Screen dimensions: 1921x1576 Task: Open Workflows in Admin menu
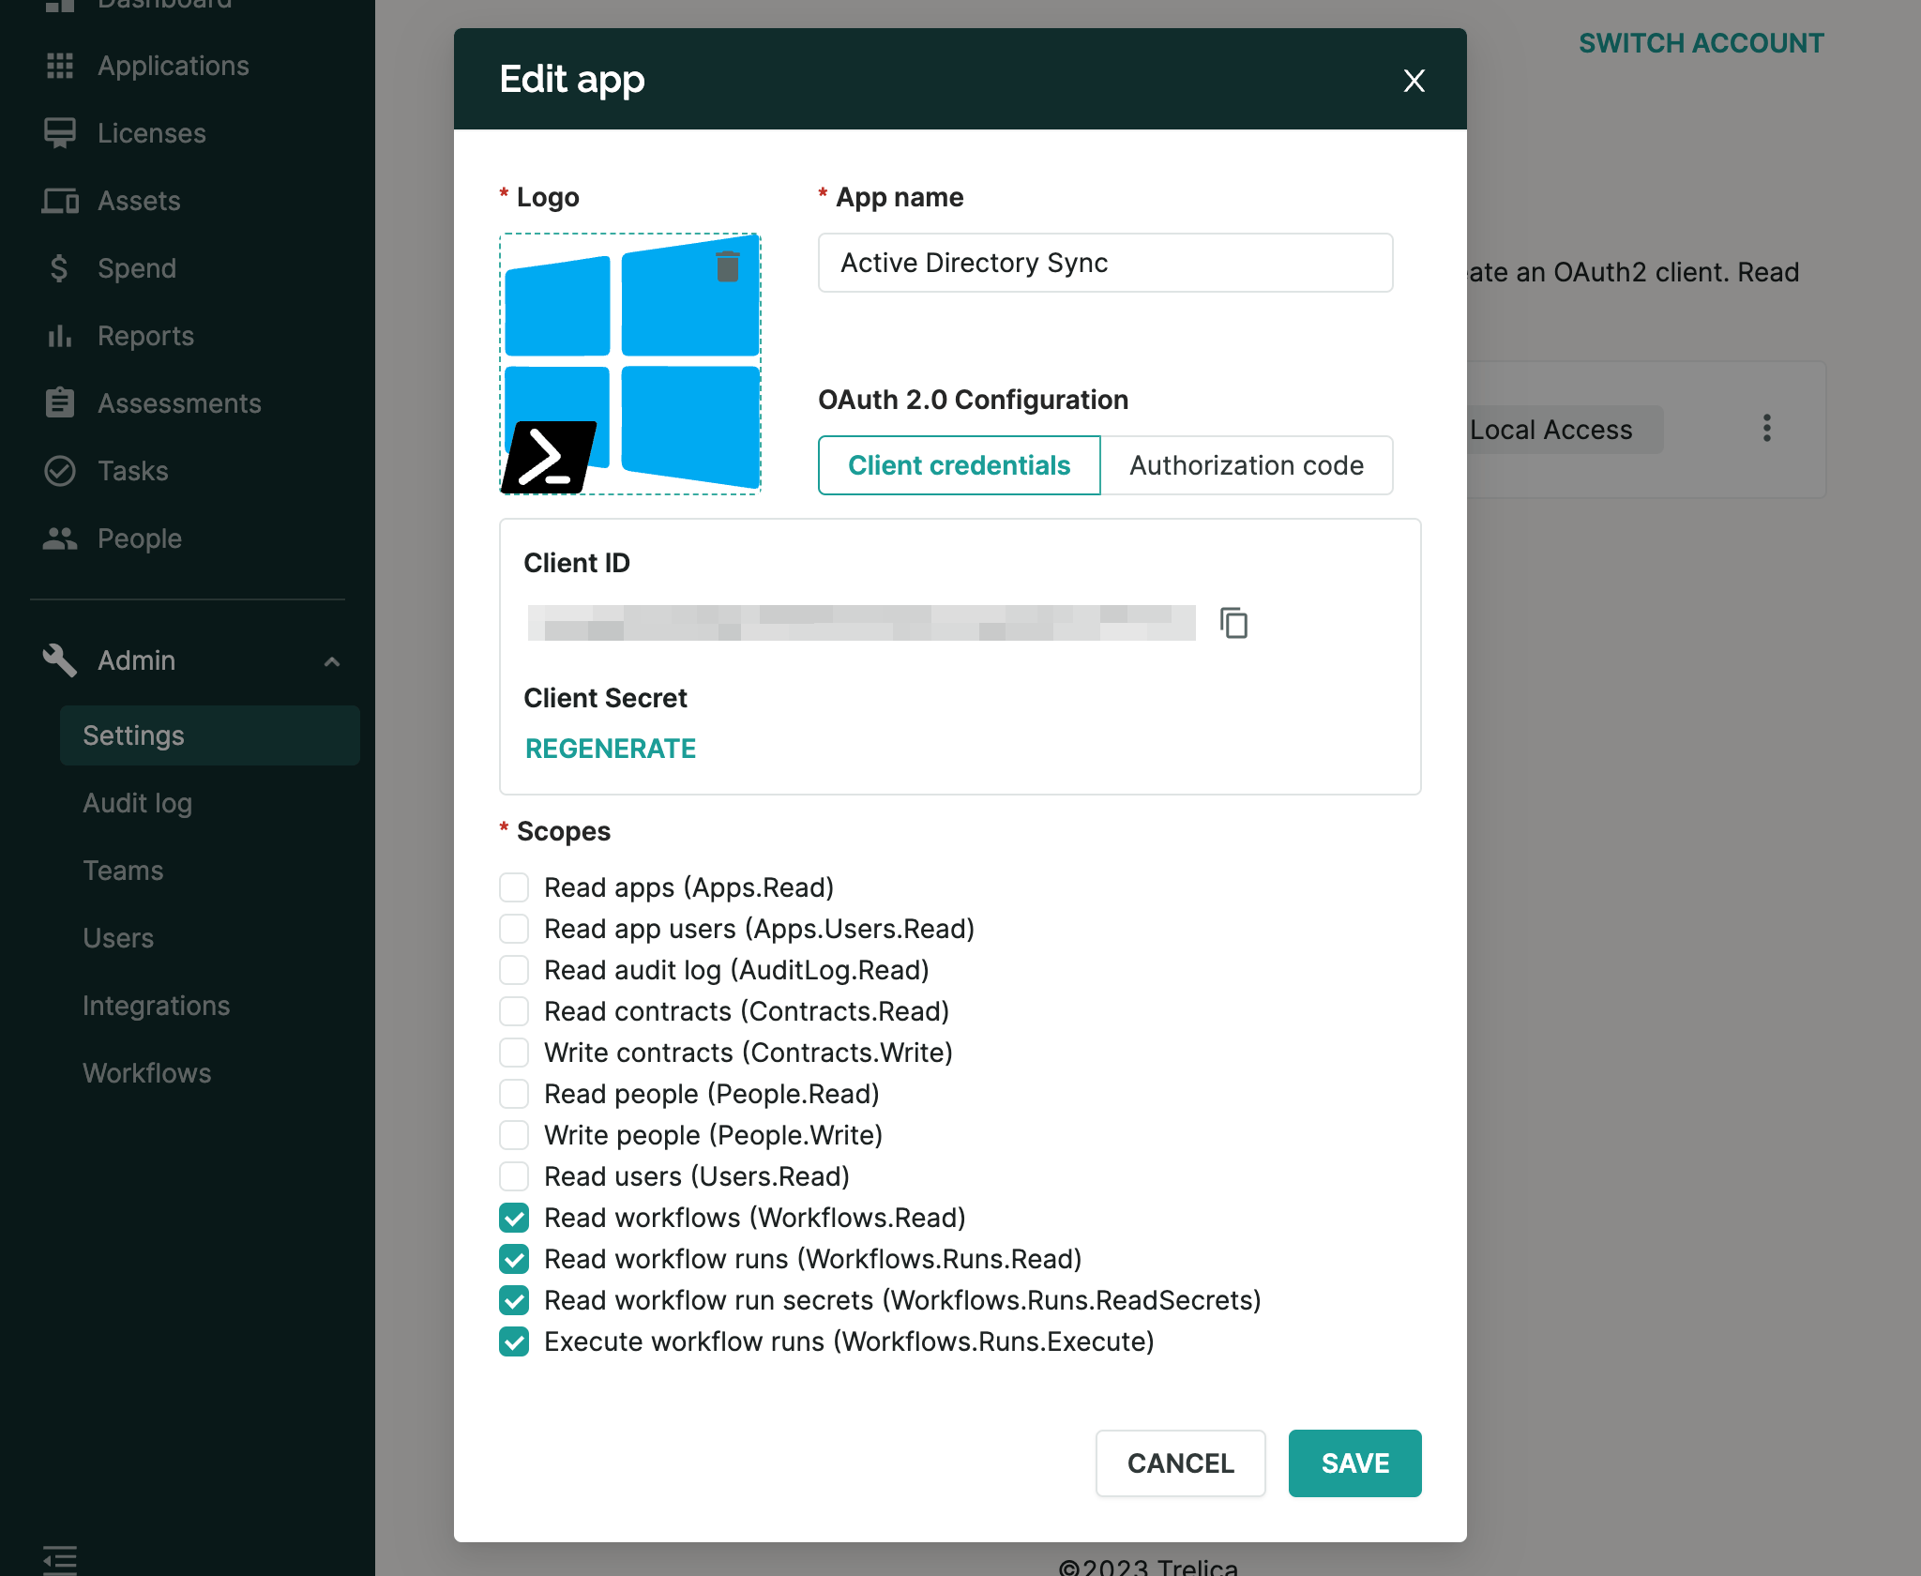pos(147,1073)
